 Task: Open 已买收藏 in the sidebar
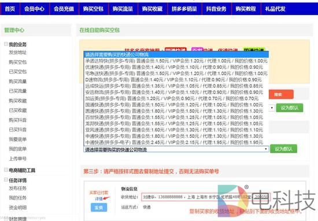point(18,110)
